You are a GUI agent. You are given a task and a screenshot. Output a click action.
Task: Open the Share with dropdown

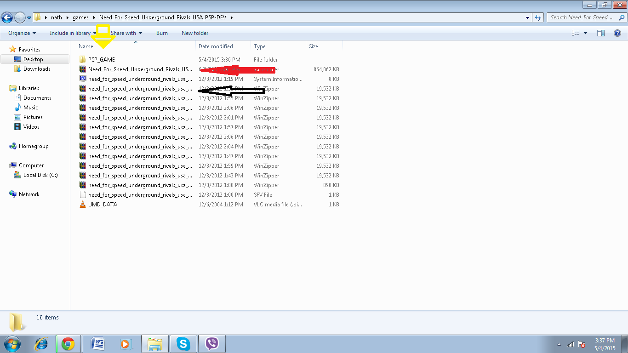pyautogui.click(x=126, y=33)
